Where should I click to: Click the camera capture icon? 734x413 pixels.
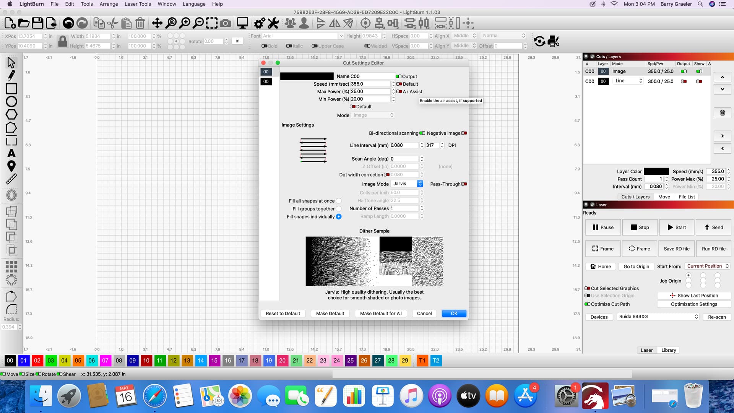click(226, 23)
